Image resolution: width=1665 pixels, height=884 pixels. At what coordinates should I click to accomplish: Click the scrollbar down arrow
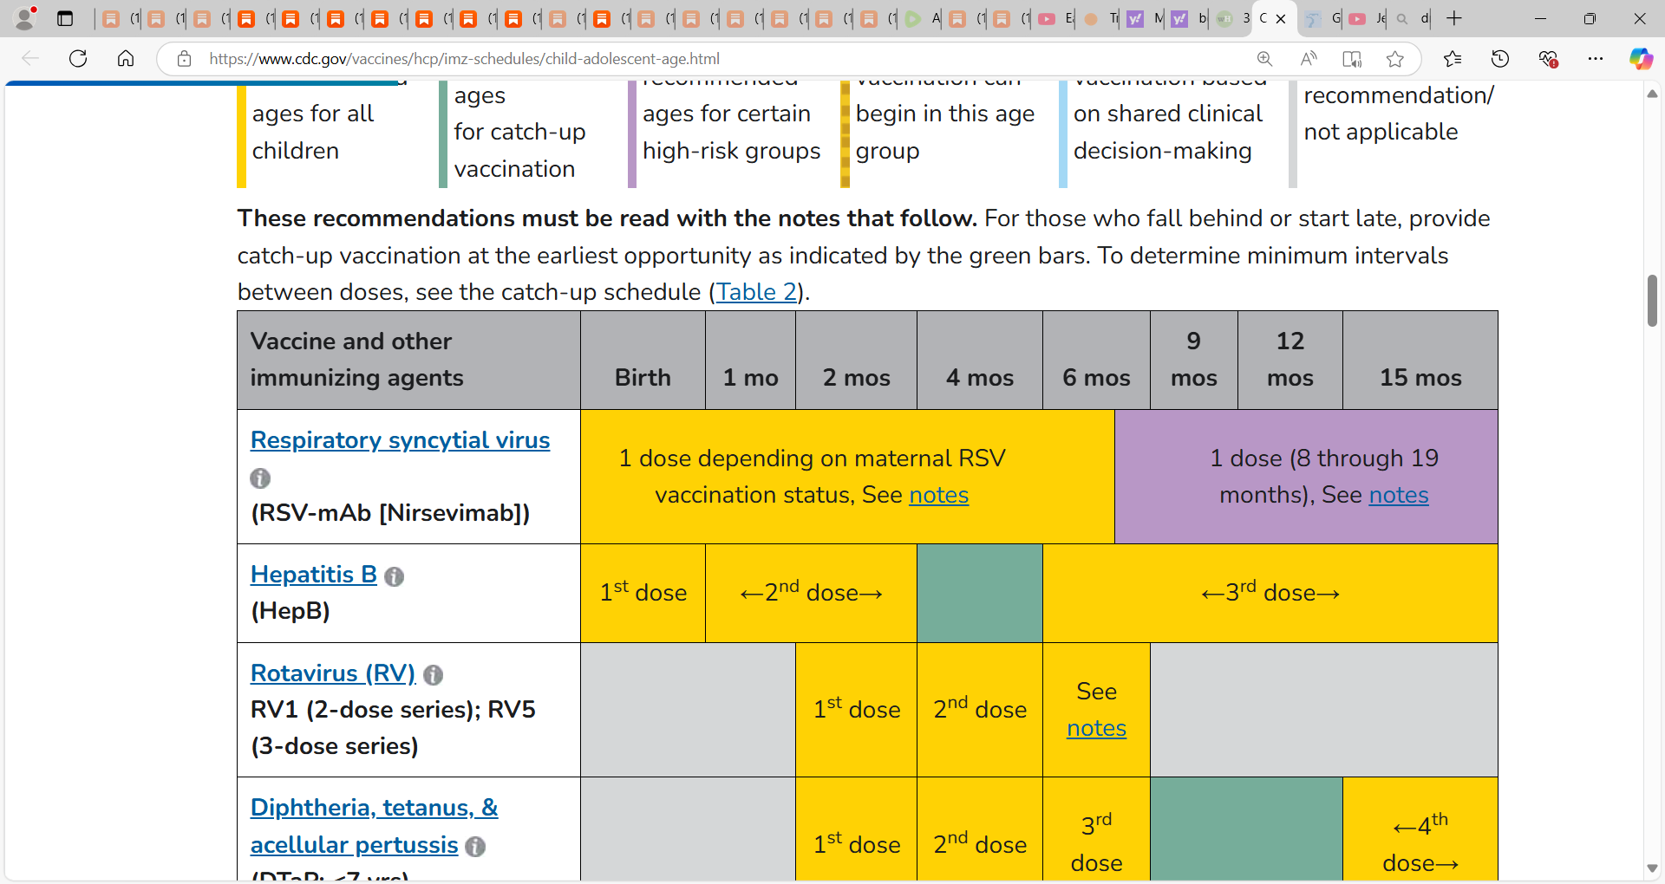pos(1652,868)
